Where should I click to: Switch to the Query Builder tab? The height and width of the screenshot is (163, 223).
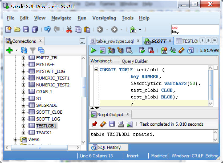[x=135, y=61]
